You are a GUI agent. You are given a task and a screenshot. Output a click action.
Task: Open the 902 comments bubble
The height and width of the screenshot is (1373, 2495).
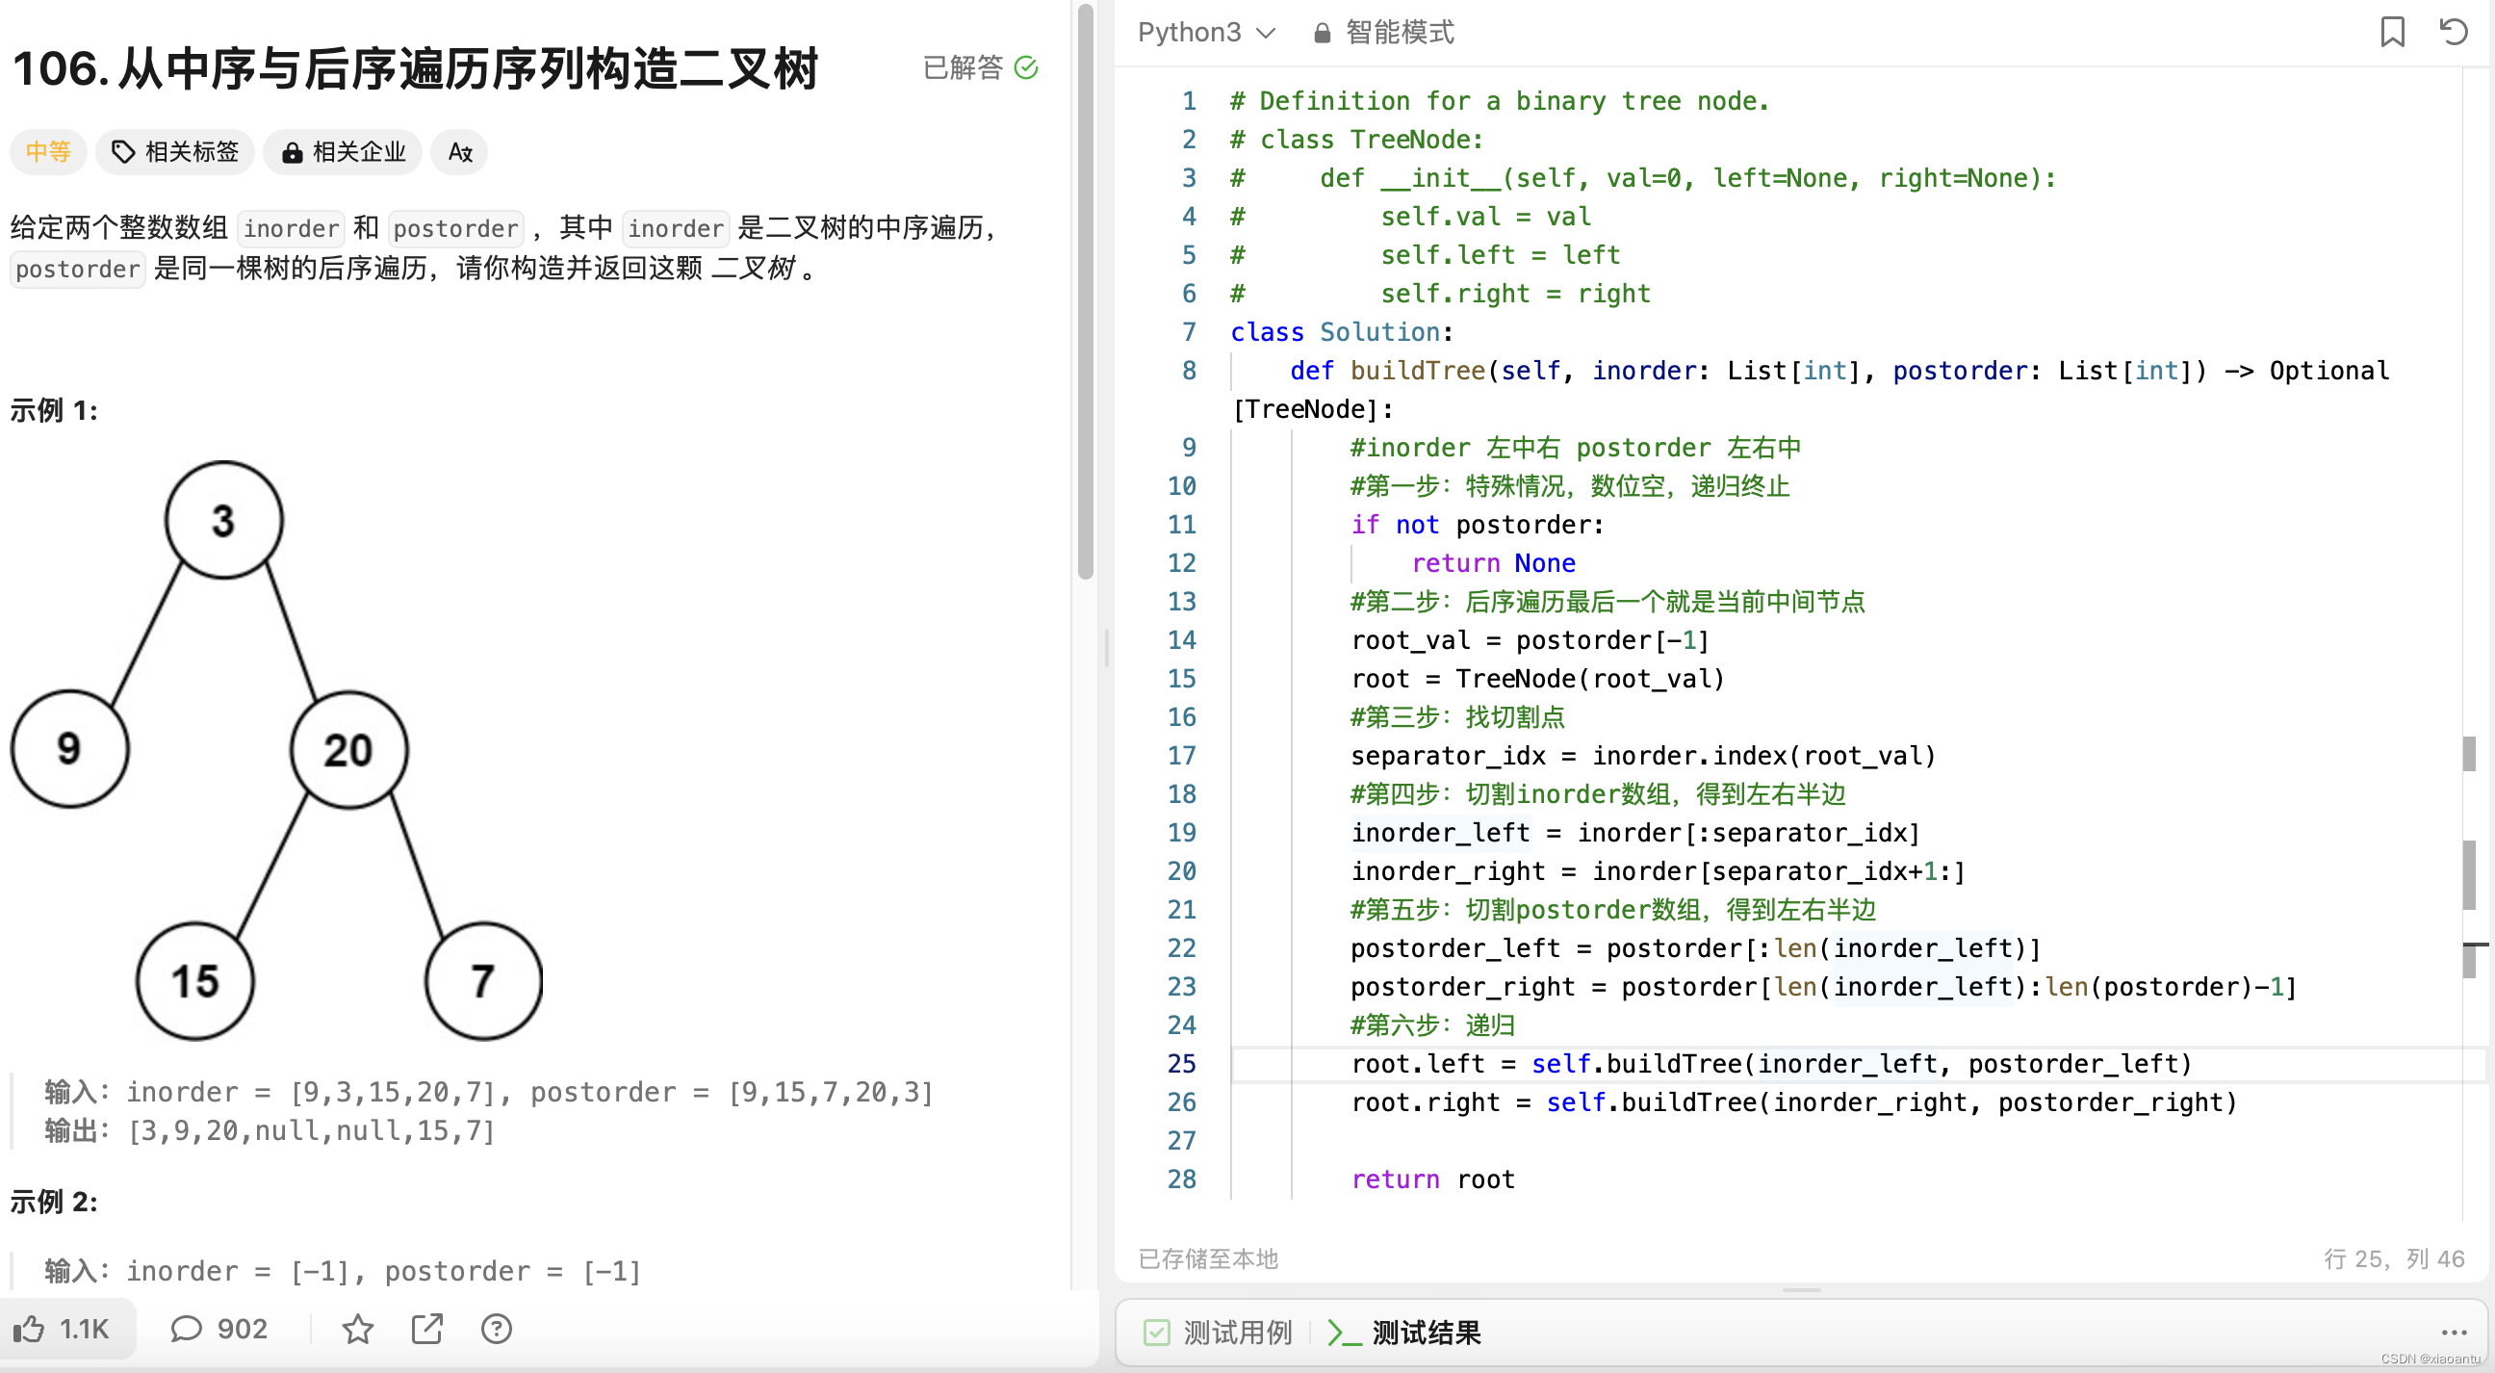click(219, 1329)
